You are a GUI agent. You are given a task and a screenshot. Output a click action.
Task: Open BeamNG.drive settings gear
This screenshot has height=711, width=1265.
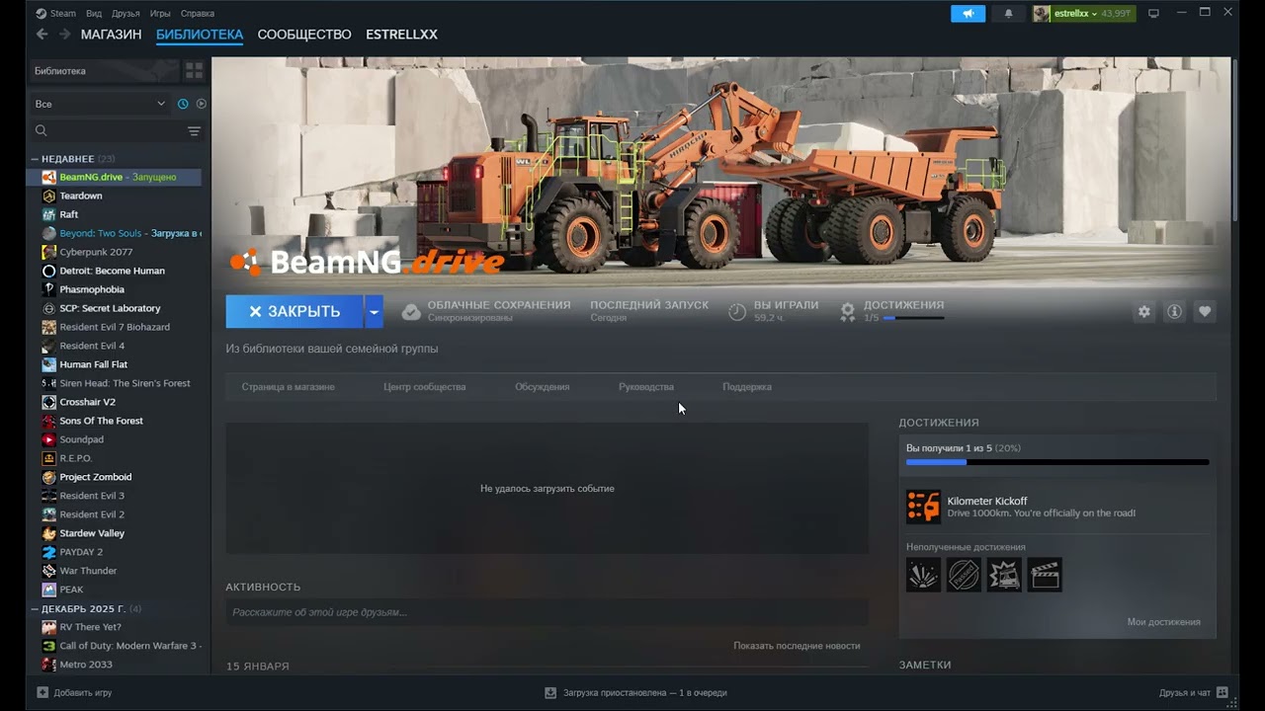click(x=1143, y=312)
